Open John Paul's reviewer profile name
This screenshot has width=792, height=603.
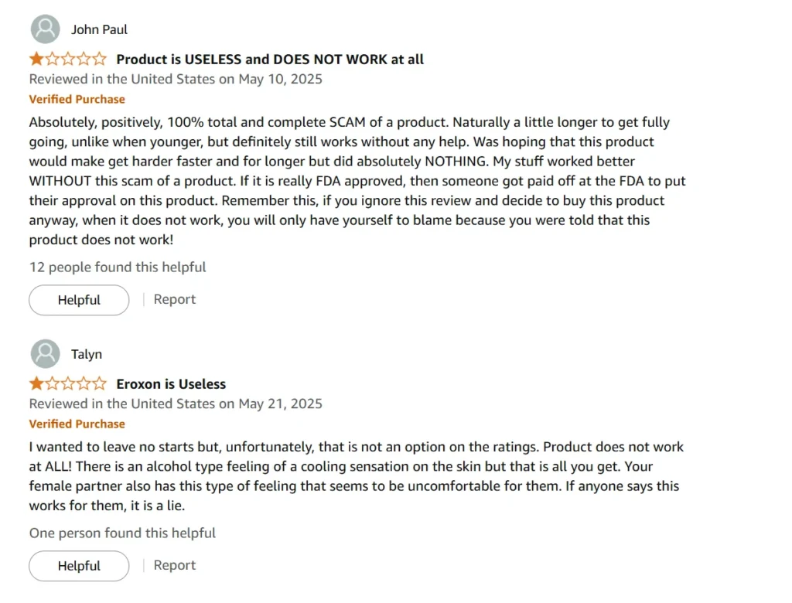tap(99, 30)
